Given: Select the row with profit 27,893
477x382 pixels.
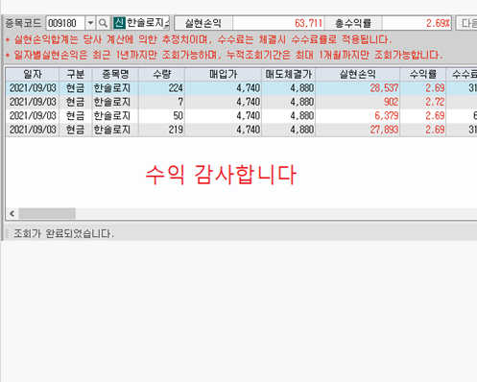Looking at the screenshot, I should point(241,130).
